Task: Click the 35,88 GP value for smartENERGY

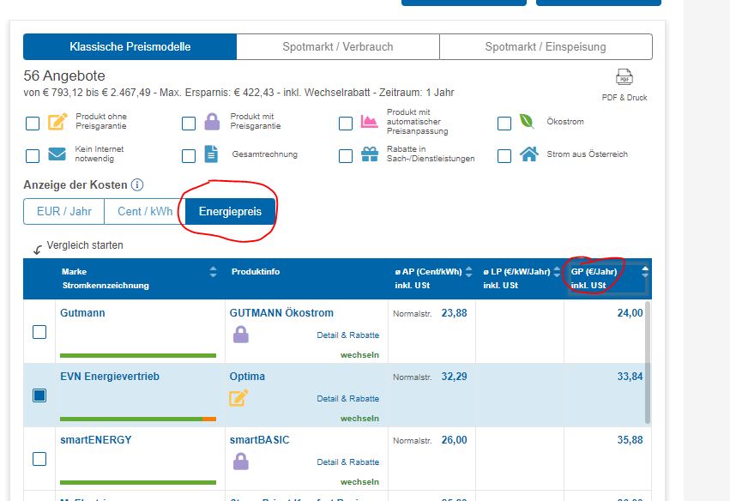Action: (x=630, y=440)
